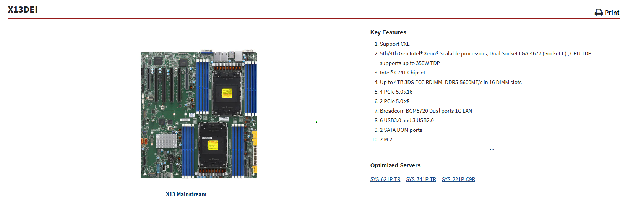The width and height of the screenshot is (625, 204).
Task: Go to the SYS-221P-C9R server page
Action: [458, 179]
